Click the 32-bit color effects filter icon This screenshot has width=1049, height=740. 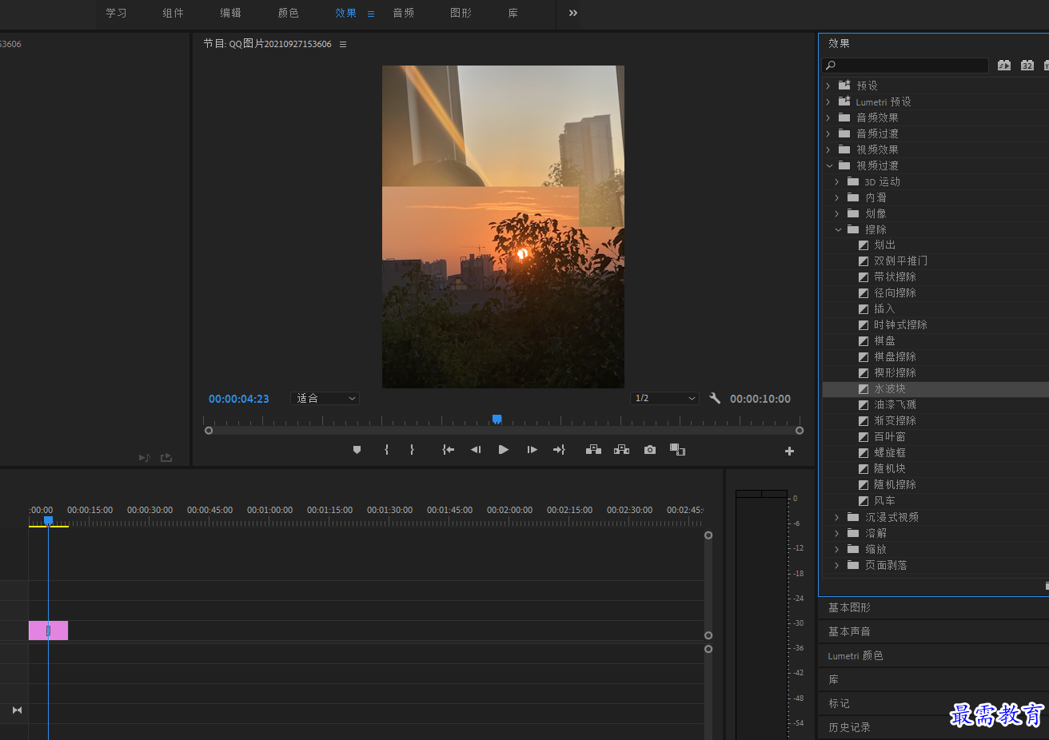1027,66
